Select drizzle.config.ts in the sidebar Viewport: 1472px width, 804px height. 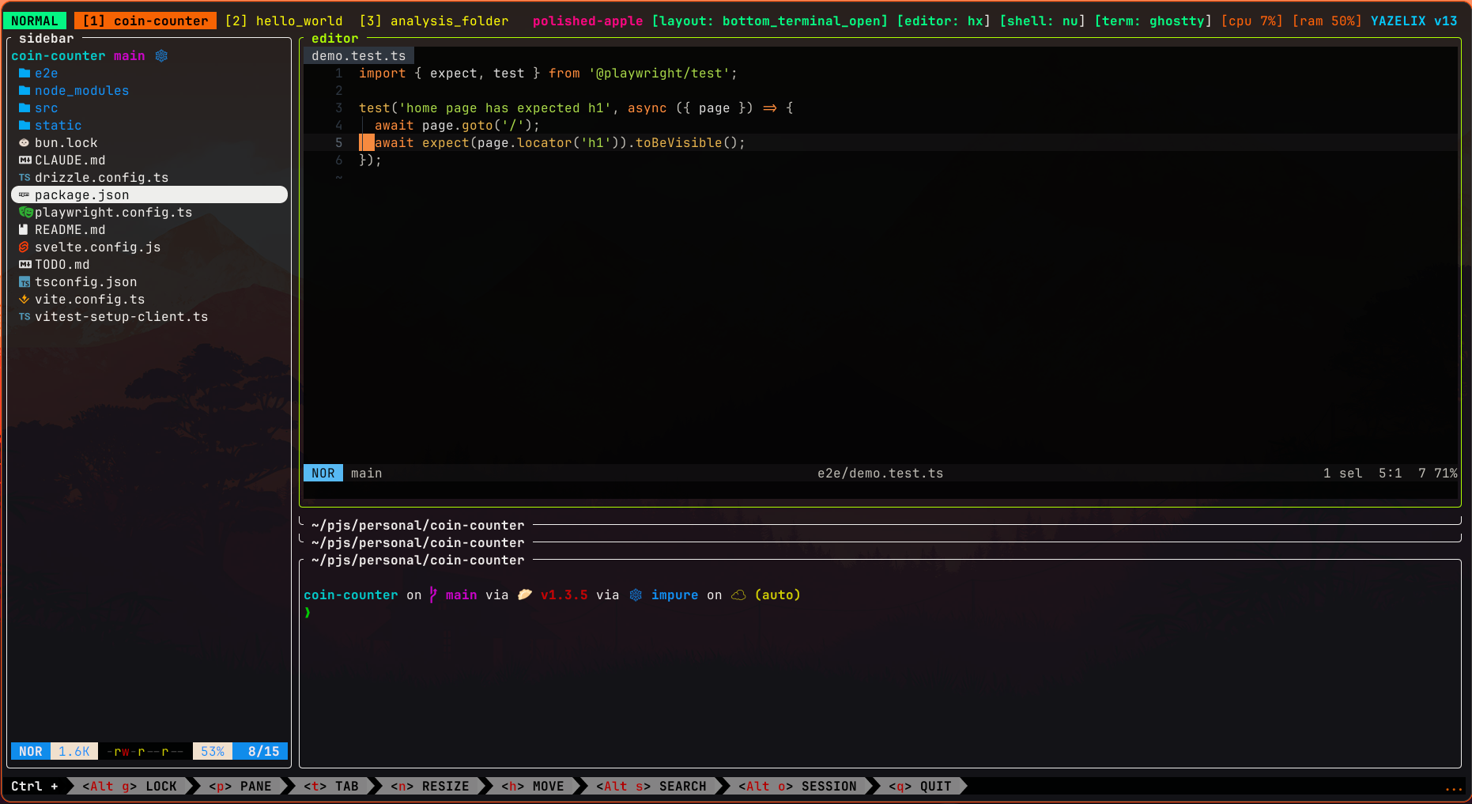click(x=101, y=178)
